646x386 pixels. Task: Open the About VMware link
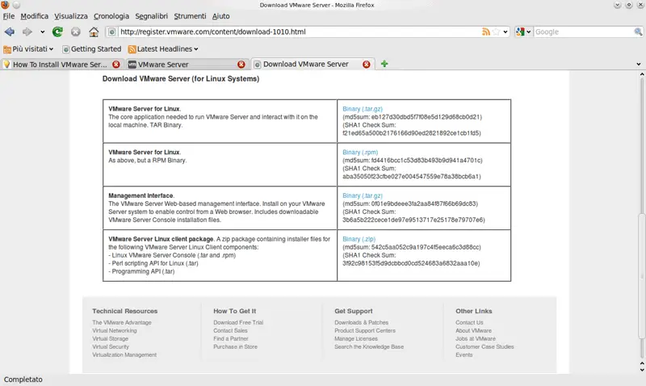473,331
